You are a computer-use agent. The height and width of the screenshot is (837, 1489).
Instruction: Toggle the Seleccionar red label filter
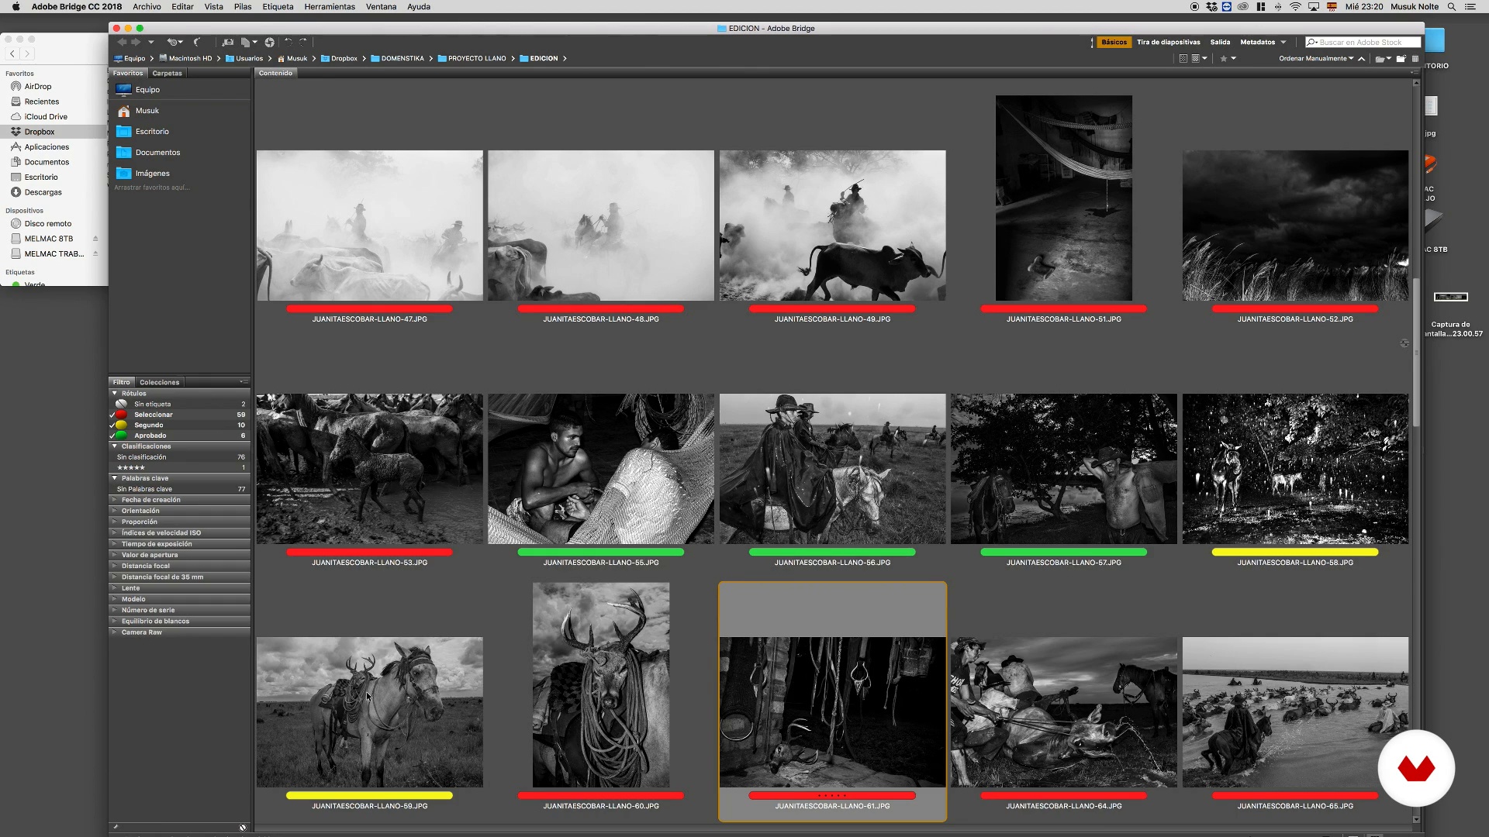pos(153,415)
